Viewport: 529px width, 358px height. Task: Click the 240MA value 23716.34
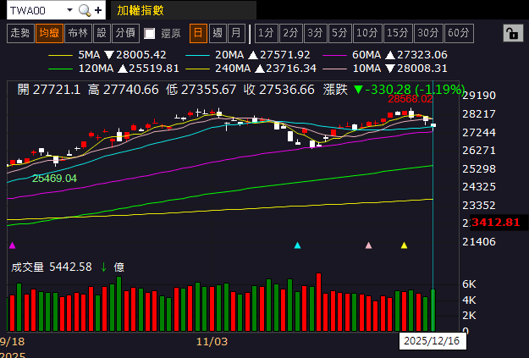291,69
